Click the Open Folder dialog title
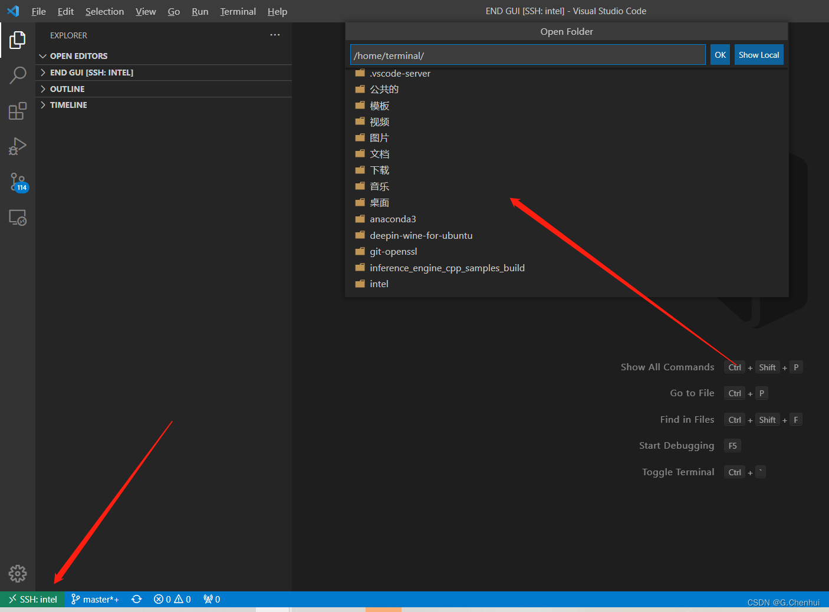Viewport: 829px width, 612px height. point(567,32)
